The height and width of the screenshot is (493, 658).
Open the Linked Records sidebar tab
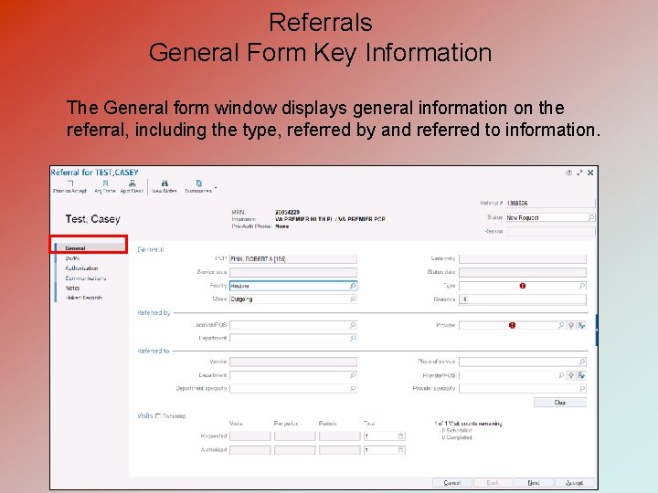point(83,298)
